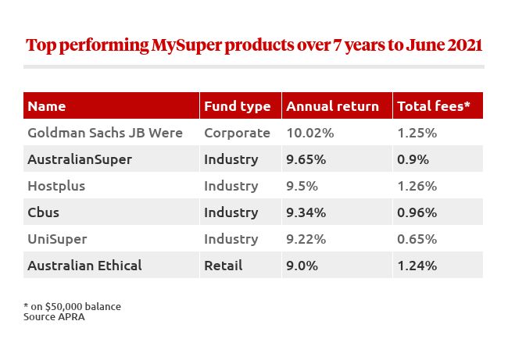508x346 pixels.
Task: Click the 1.26% total fees value
Action: pyautogui.click(x=417, y=186)
